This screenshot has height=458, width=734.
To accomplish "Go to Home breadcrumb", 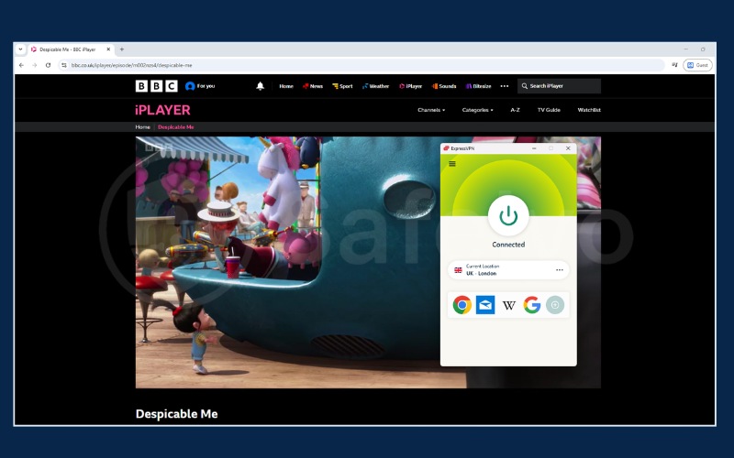I will pyautogui.click(x=143, y=127).
